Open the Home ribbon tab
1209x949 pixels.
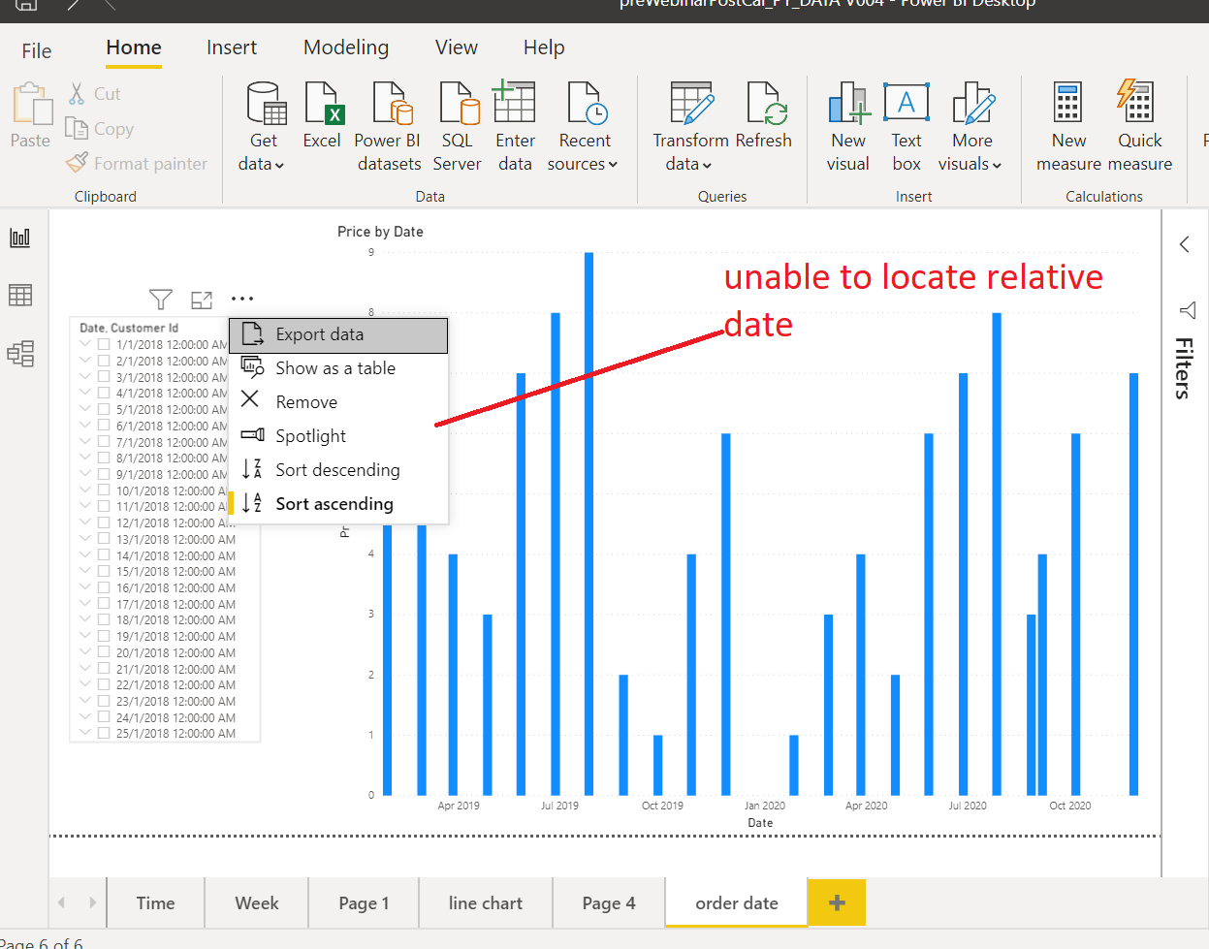(134, 47)
